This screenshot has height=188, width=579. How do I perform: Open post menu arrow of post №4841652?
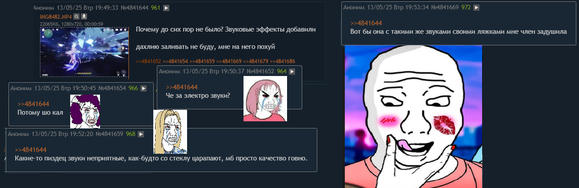click(x=292, y=71)
